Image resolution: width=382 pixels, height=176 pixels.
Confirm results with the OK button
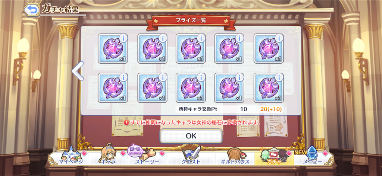pos(191,136)
